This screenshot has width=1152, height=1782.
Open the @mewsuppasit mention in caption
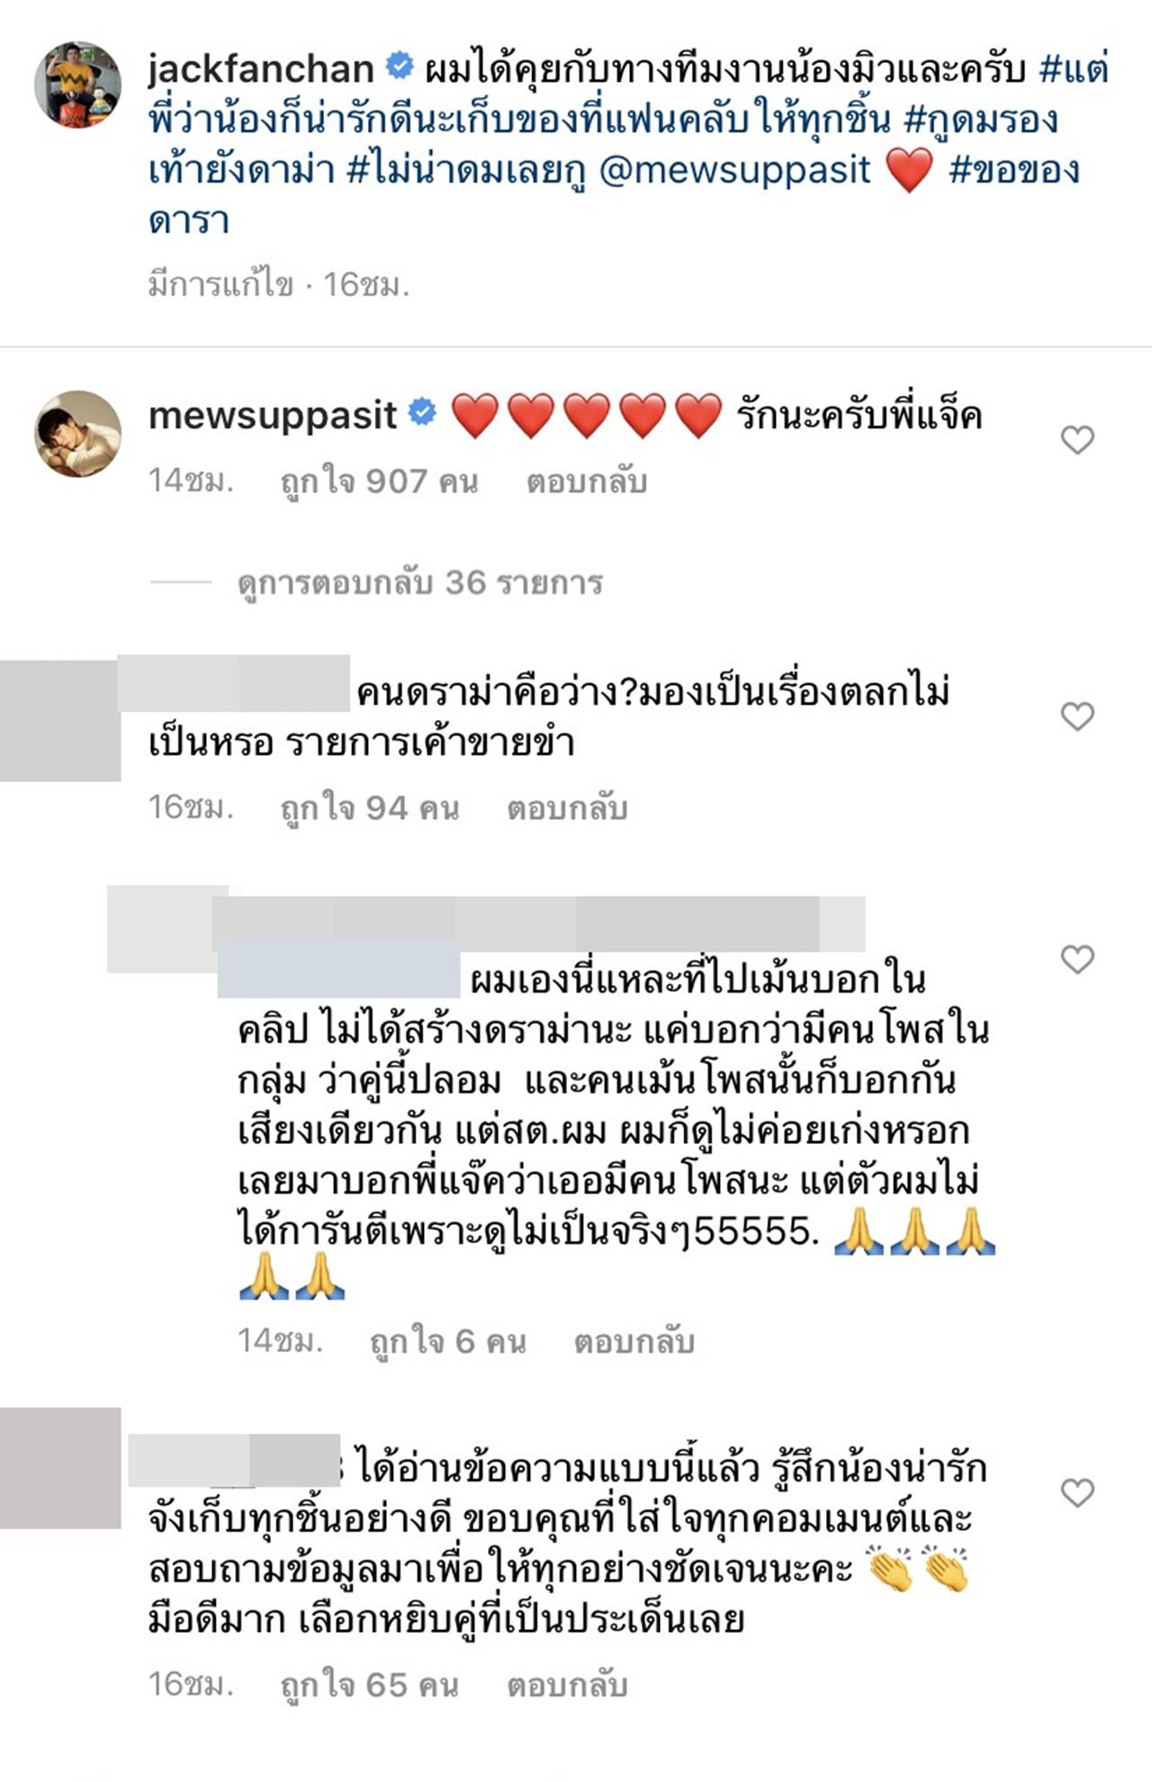(734, 169)
